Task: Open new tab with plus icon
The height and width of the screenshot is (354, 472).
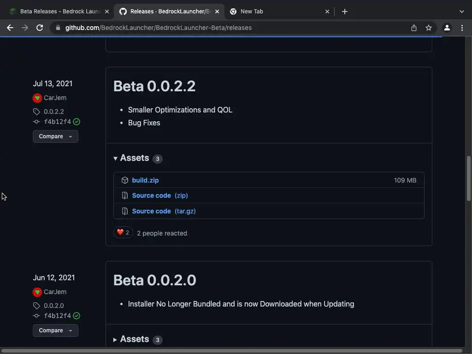Action: [x=345, y=12]
